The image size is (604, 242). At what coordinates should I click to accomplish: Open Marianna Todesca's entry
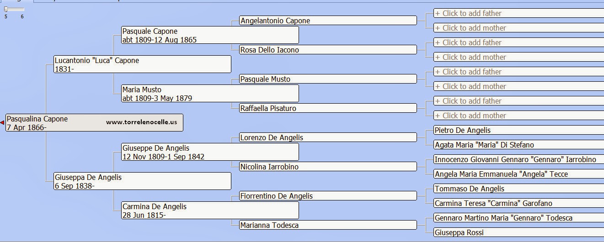(x=328, y=225)
